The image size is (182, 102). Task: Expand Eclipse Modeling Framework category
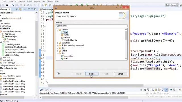[x=58, y=45]
